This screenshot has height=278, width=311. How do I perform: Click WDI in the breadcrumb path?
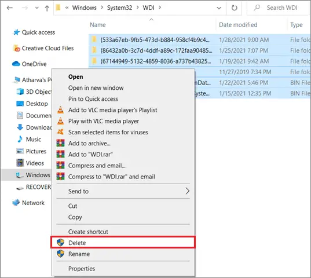click(148, 8)
